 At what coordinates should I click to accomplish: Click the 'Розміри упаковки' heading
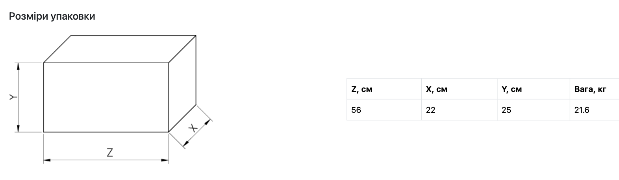pyautogui.click(x=52, y=17)
